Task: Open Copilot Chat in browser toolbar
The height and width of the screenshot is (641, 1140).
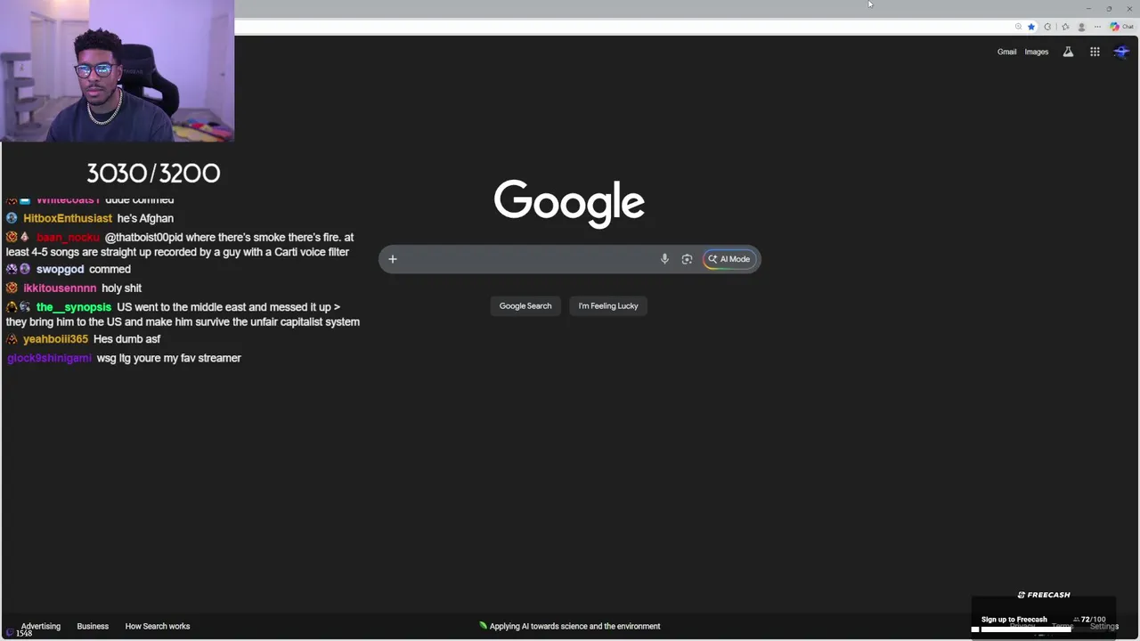Action: [1121, 27]
